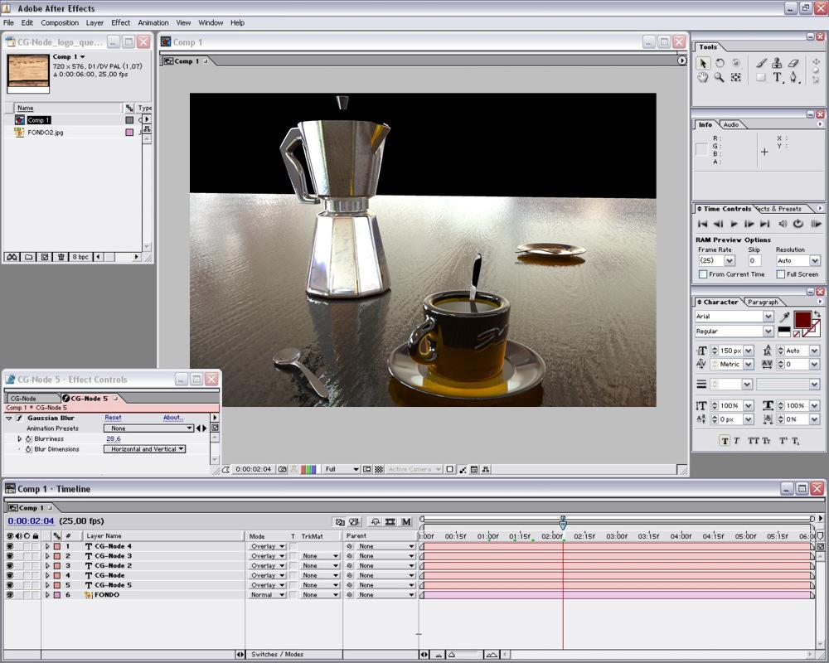Toggle Blurriness stopwatch keyframing
Screen dimensions: 829x663
coord(28,439)
